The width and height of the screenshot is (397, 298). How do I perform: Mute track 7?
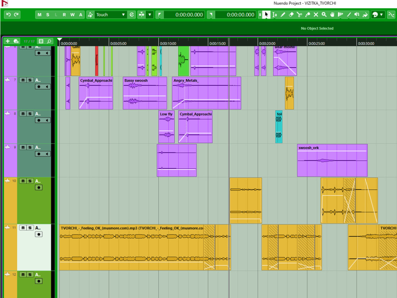click(x=23, y=80)
